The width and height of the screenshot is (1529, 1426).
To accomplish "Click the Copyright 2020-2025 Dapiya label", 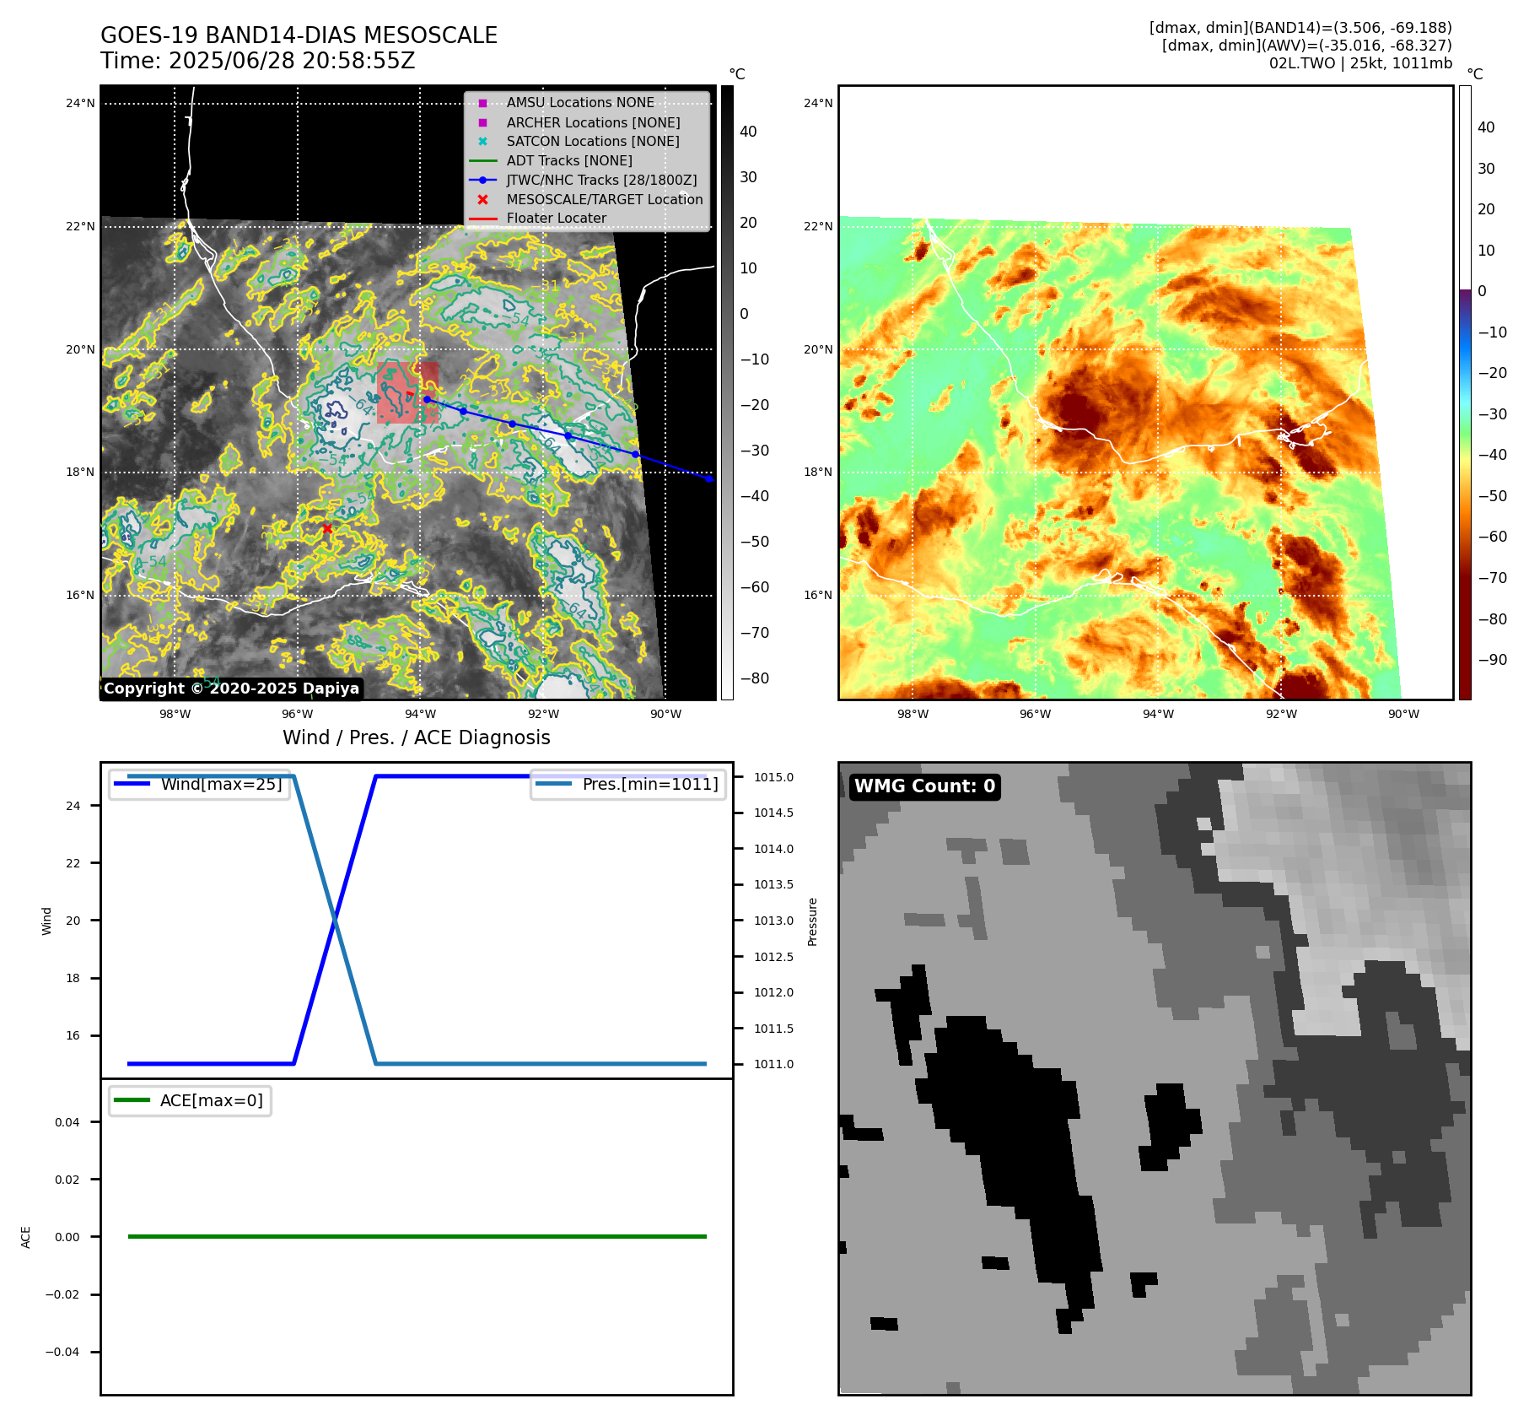I will point(232,689).
